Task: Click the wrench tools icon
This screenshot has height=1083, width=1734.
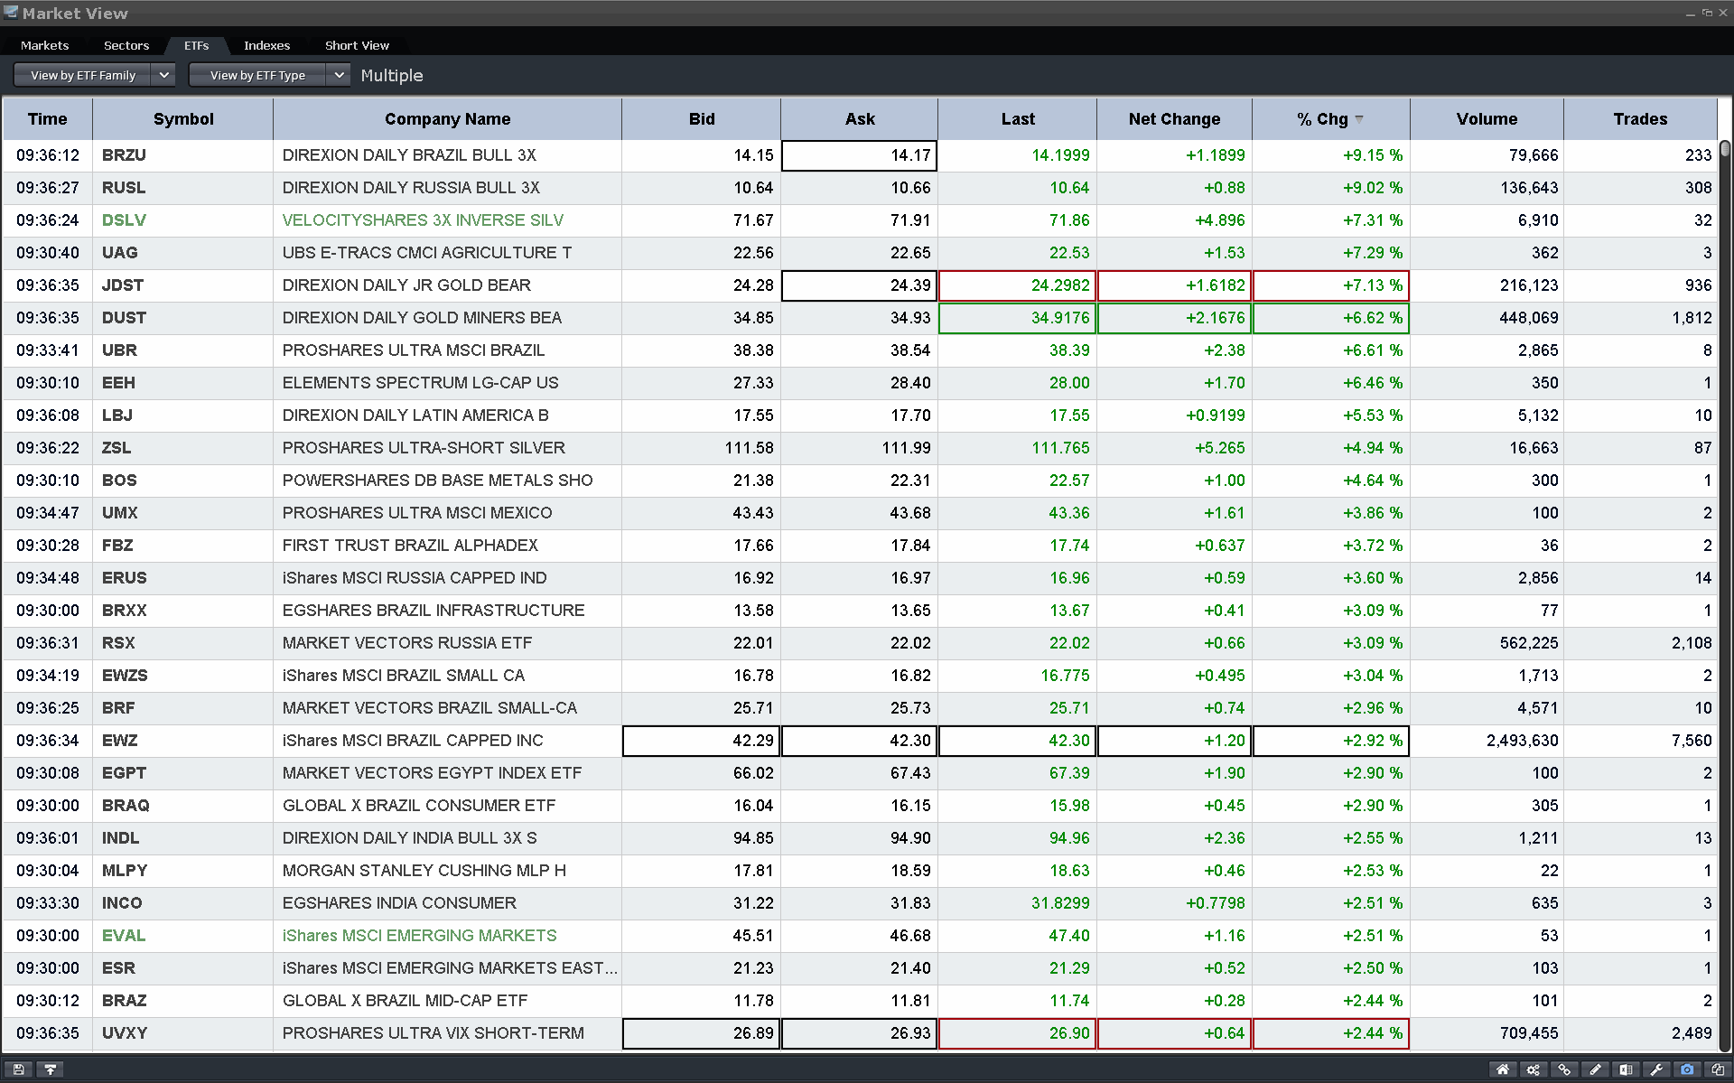Action: (1656, 1069)
